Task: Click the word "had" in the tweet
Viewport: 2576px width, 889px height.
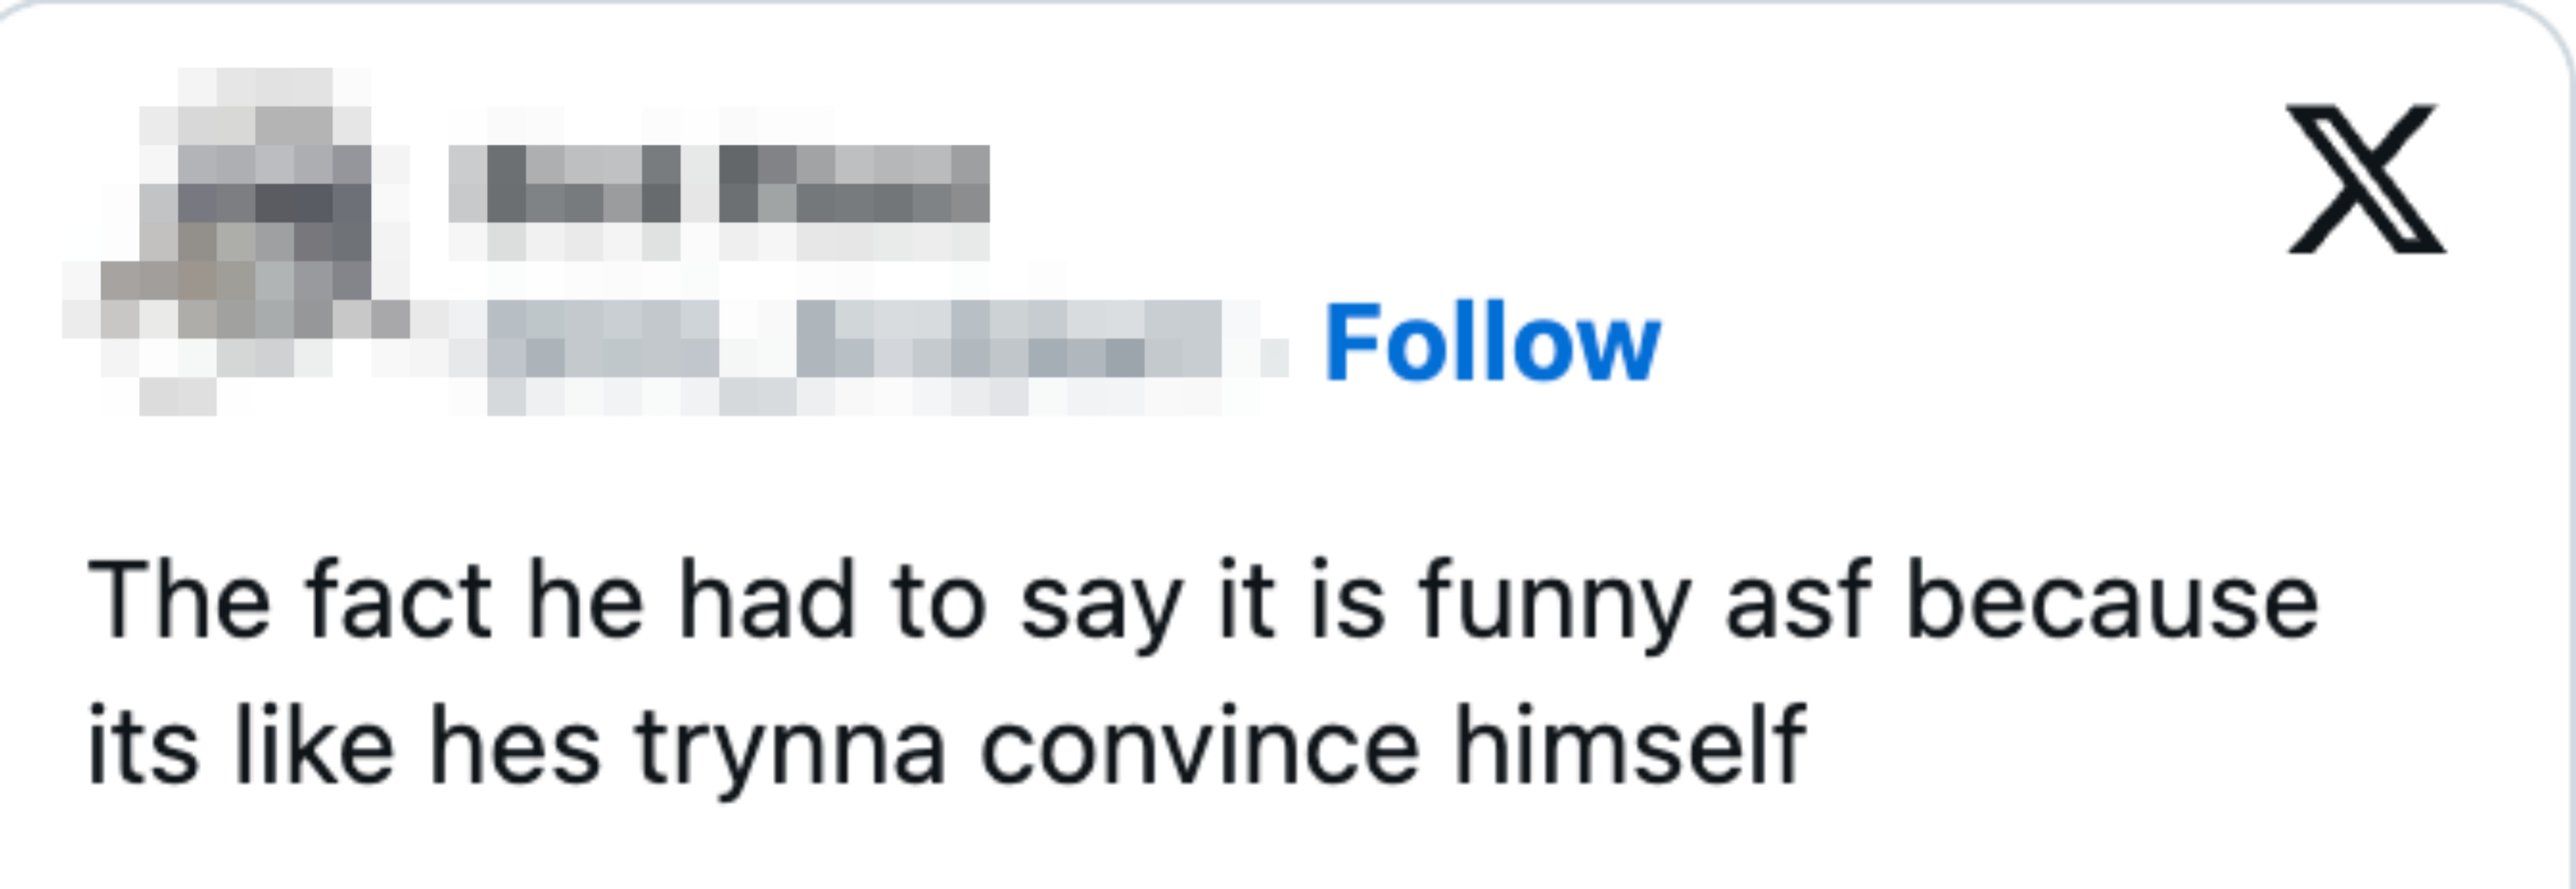Action: 767,602
